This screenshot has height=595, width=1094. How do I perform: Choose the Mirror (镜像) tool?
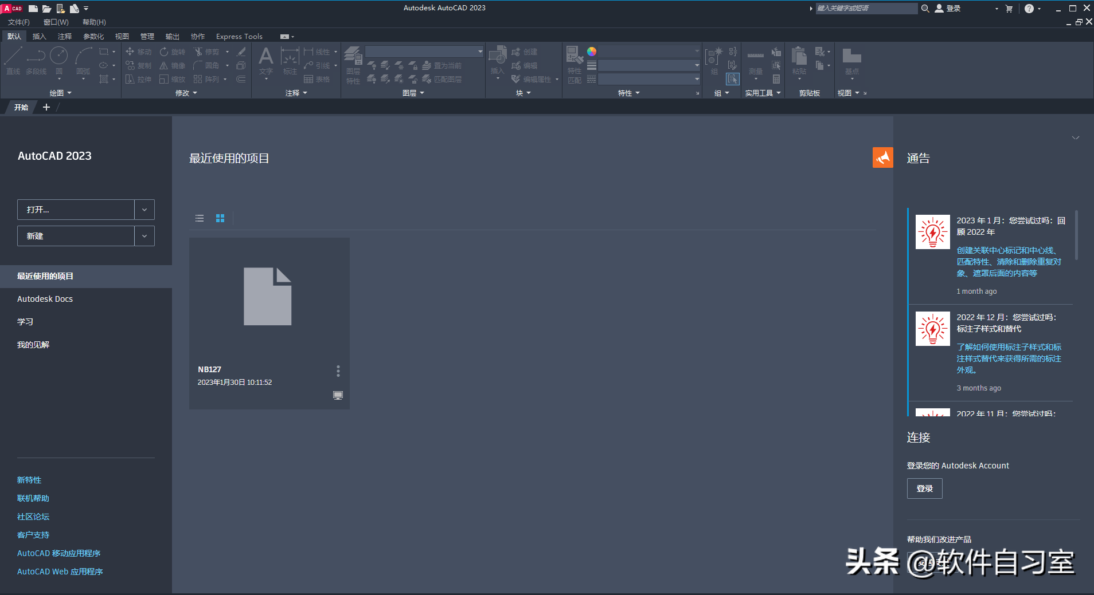173,65
